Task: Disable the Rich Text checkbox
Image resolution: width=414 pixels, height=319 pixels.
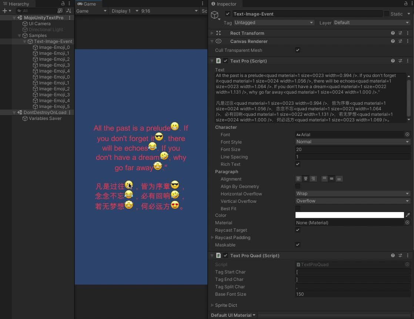Action: (x=298, y=164)
